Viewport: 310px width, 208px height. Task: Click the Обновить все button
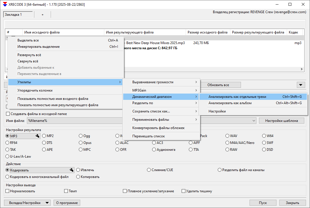218,85
